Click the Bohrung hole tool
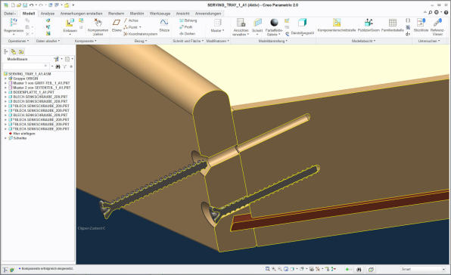 click(x=188, y=20)
